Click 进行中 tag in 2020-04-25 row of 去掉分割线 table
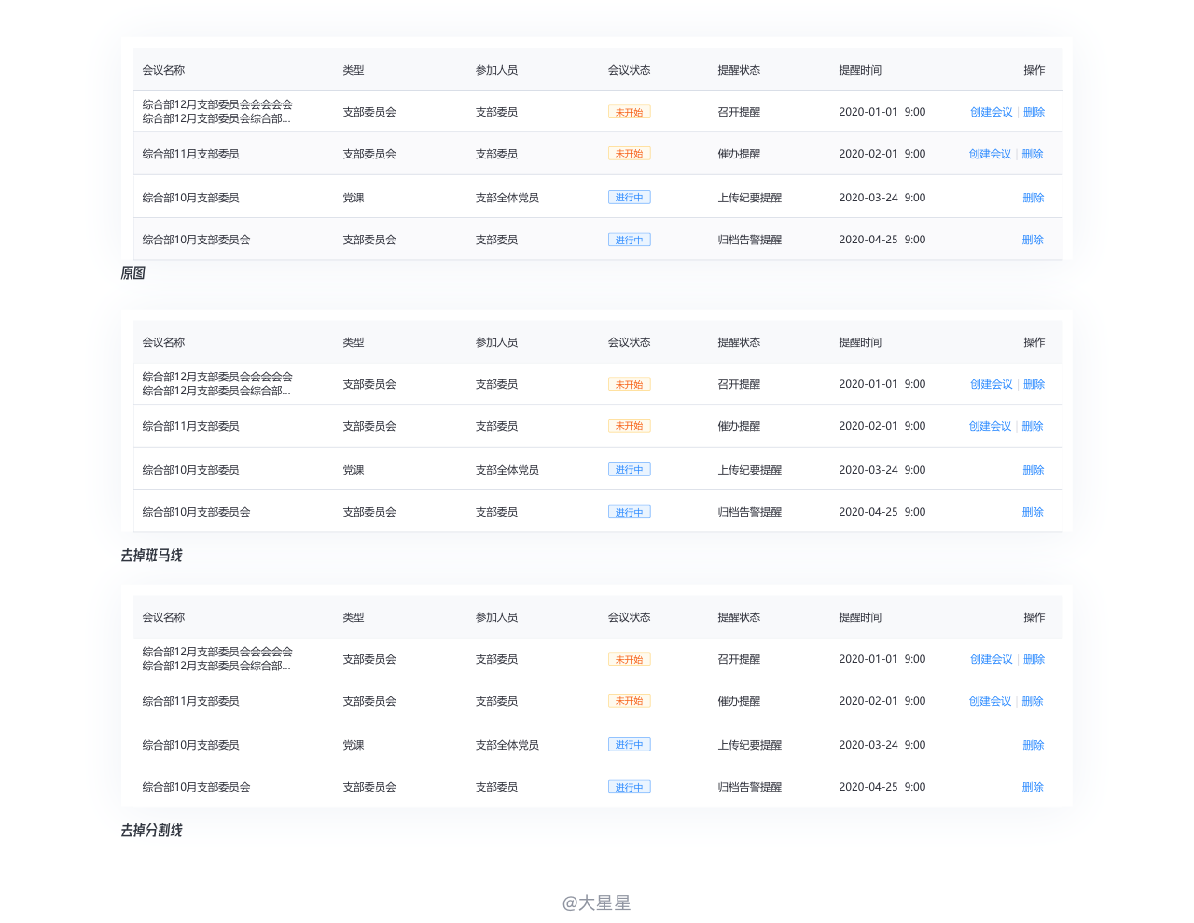The image size is (1194, 923). 630,787
